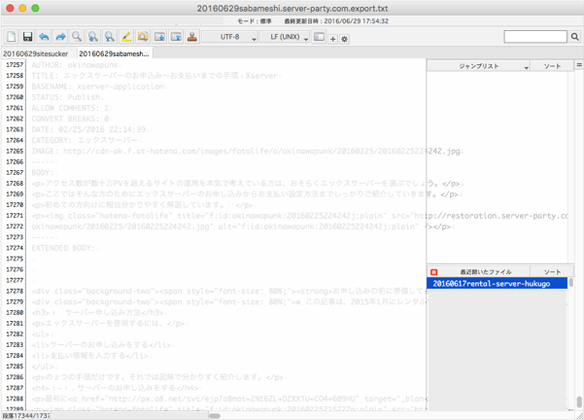Viewport: 584px width, 420px height.
Task: Click the plus icon beside the sidebar toggle
Action: [333, 39]
